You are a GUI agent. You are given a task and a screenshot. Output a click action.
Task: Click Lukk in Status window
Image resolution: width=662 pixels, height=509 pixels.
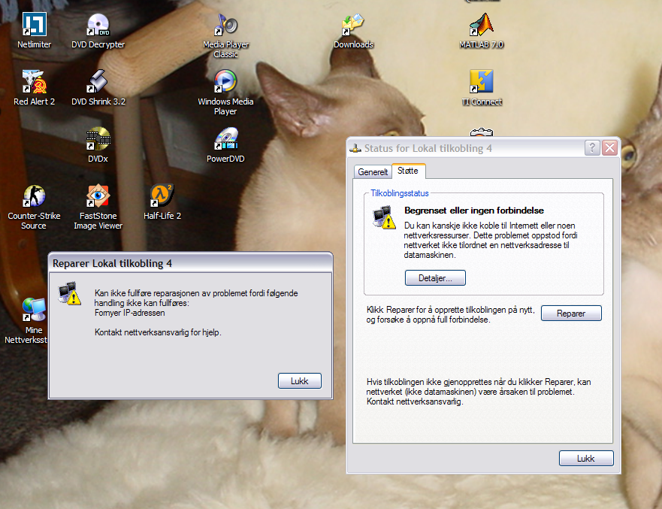(586, 459)
